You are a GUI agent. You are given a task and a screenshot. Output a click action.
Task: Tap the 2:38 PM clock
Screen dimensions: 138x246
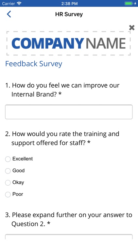(x=69, y=4)
